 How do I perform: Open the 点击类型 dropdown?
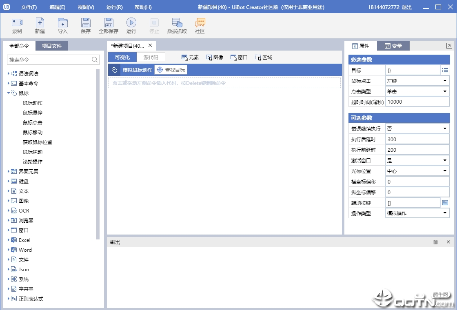(417, 91)
